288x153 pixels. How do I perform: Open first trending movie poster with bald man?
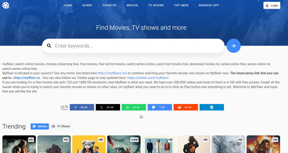19,144
